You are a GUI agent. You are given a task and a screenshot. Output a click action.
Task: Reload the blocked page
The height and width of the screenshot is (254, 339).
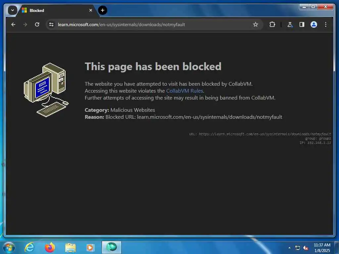tap(37, 24)
